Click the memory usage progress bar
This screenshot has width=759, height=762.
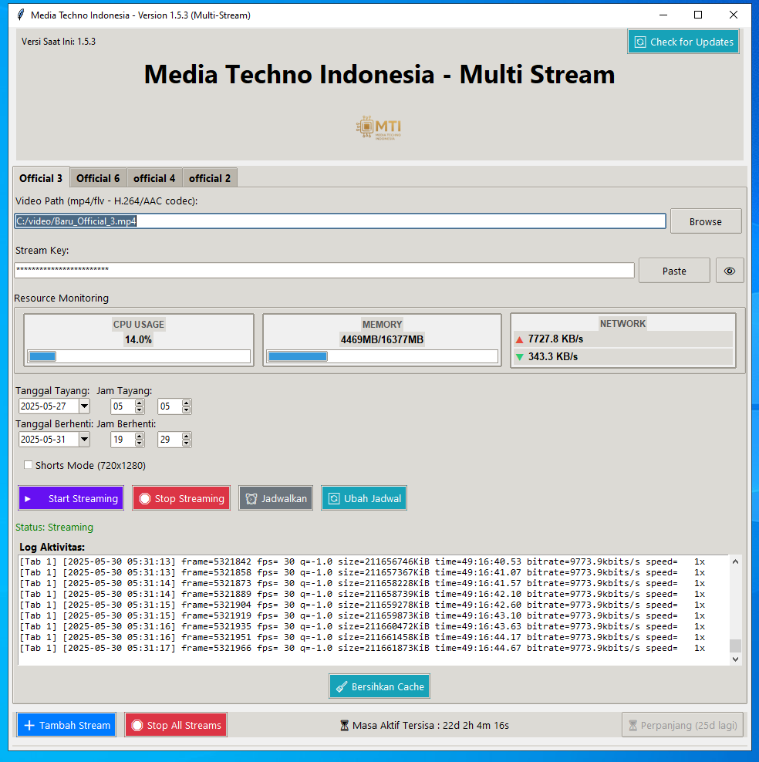tap(383, 356)
